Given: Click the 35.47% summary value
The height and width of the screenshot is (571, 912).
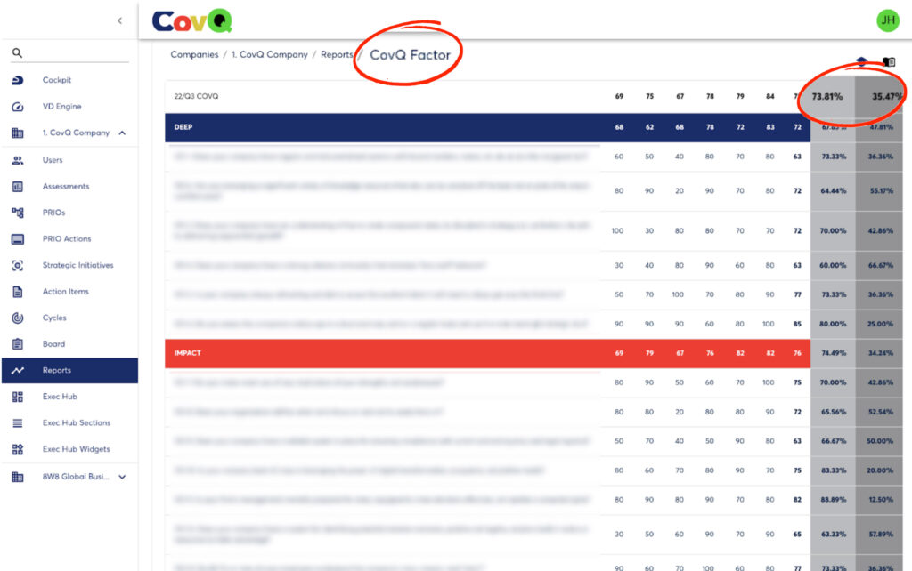Looking at the screenshot, I should click(x=887, y=96).
